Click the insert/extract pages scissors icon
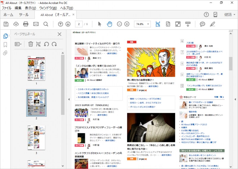The image size is (238, 169). (x=38, y=44)
